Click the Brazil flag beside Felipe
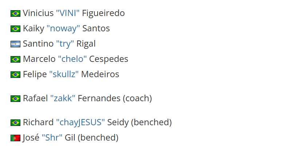The image size is (303, 150). click(15, 75)
